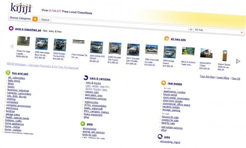Open the RBC Mortgages ad link
This screenshot has width=246, height=148.
tap(43, 66)
